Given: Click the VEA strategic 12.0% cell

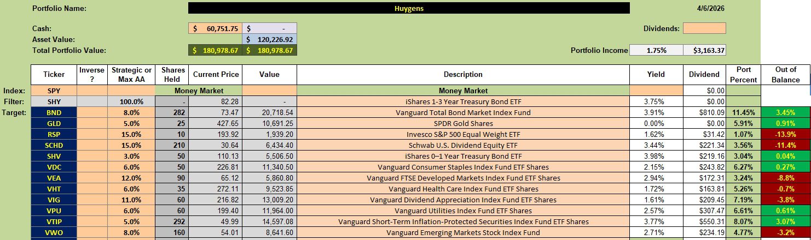Looking at the screenshot, I should (131, 178).
